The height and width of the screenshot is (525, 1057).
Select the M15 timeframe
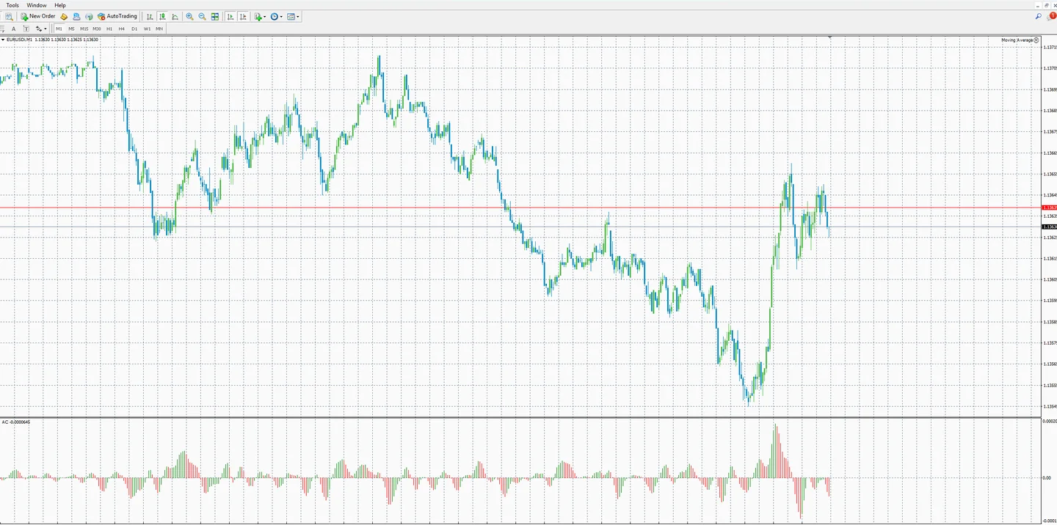[x=84, y=29]
